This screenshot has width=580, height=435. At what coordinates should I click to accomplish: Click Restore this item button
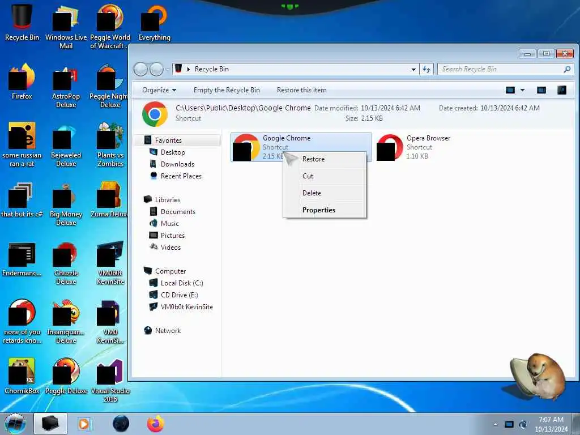click(x=301, y=90)
